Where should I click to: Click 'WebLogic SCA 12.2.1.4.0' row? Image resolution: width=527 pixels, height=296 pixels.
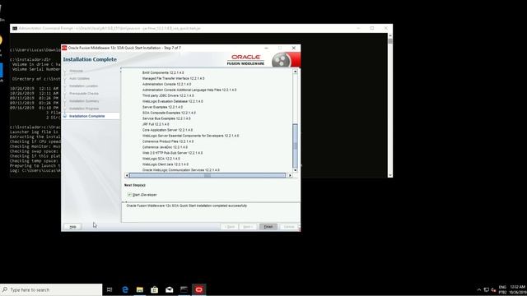(x=161, y=159)
